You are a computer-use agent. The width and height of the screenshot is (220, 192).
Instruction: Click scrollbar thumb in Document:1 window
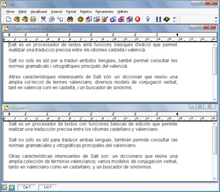point(215,140)
